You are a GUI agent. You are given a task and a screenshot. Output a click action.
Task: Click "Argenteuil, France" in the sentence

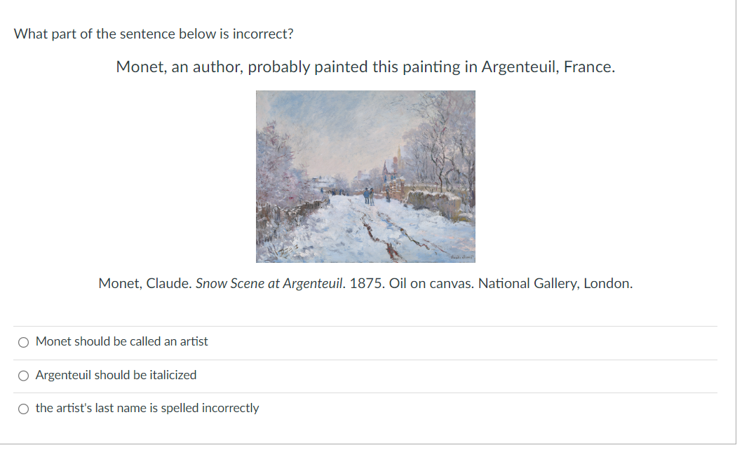click(548, 67)
